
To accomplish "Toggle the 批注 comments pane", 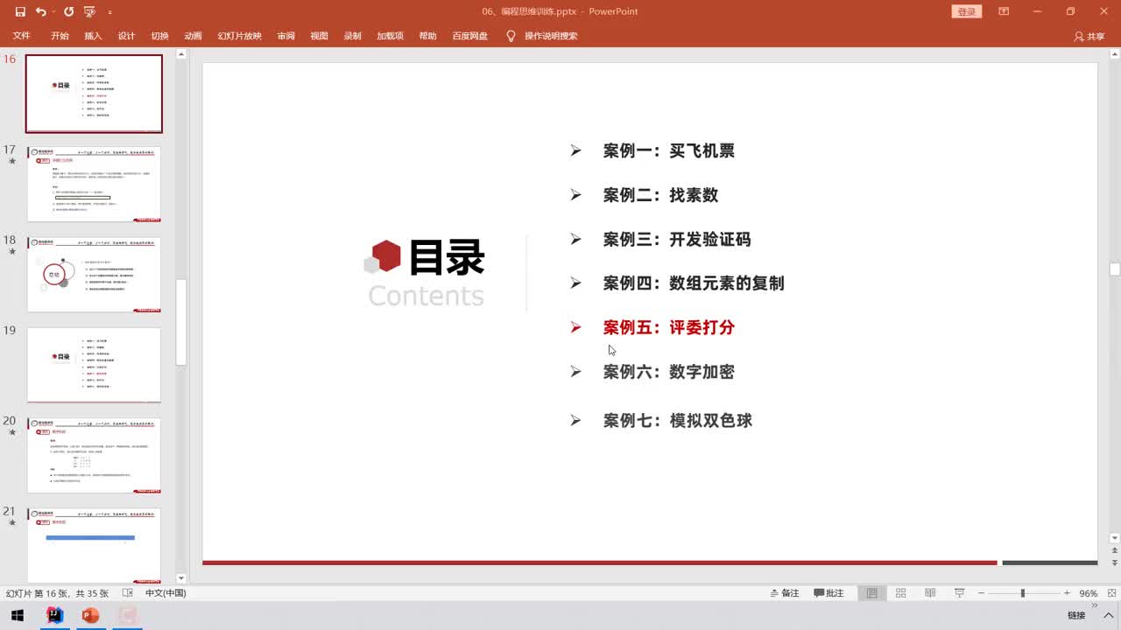I will click(x=828, y=593).
